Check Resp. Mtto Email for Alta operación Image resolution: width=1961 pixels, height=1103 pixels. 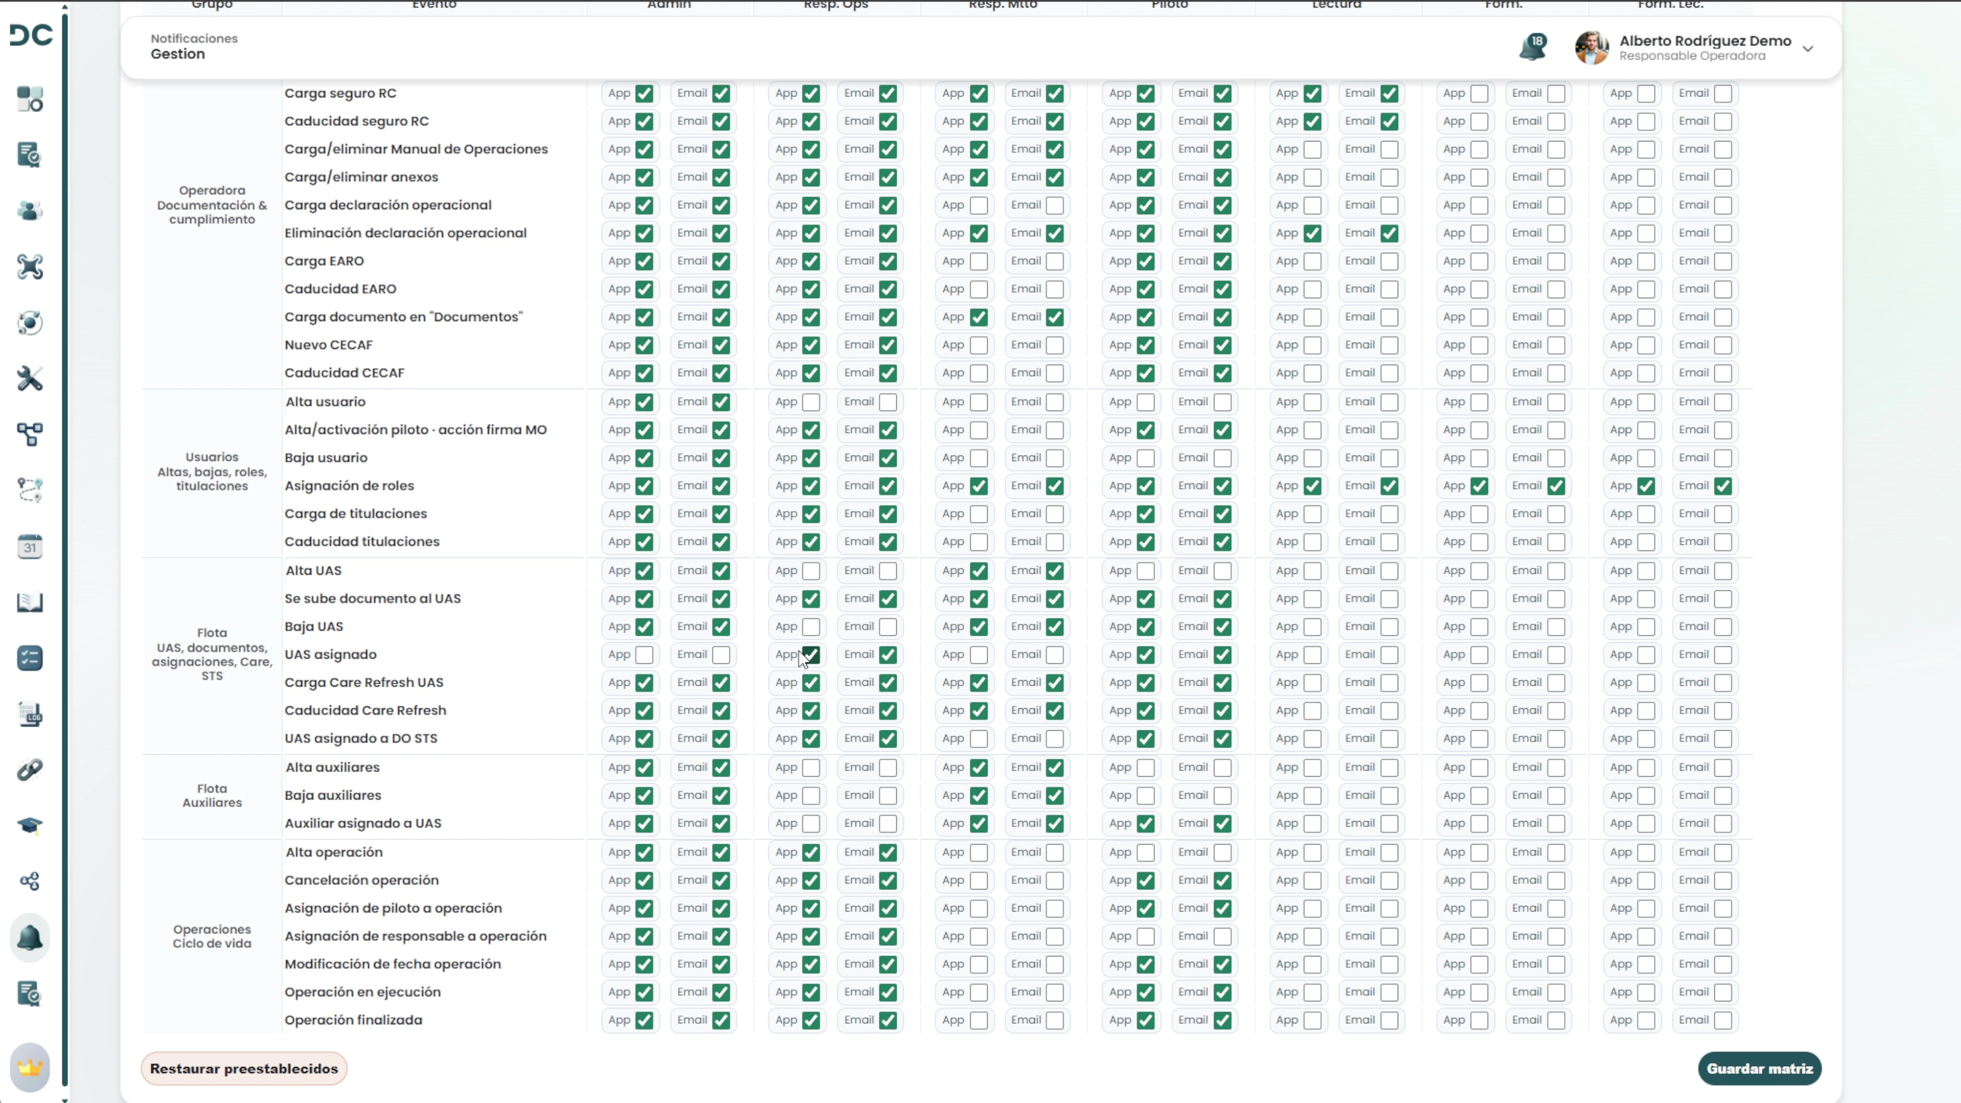(1055, 853)
